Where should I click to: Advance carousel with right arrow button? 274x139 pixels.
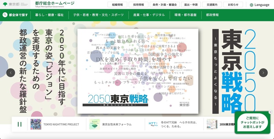(x=263, y=73)
